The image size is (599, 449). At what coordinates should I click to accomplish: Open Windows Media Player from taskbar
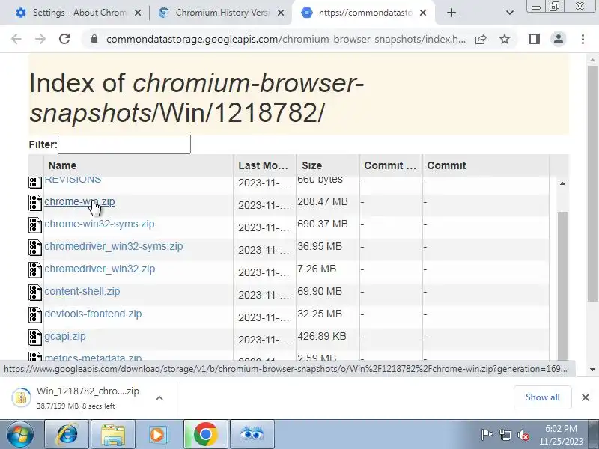click(x=158, y=434)
